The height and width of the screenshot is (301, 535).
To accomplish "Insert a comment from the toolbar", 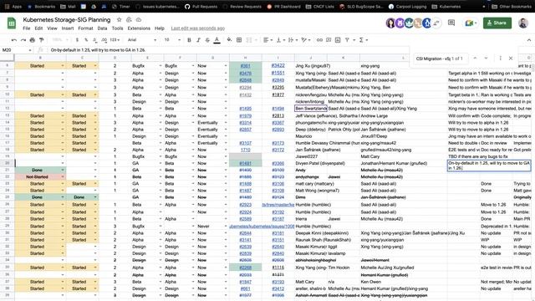I will pos(329,40).
